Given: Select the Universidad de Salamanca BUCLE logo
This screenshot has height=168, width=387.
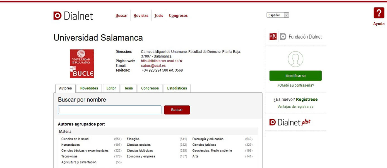Looking at the screenshot, I should pos(82,64).
